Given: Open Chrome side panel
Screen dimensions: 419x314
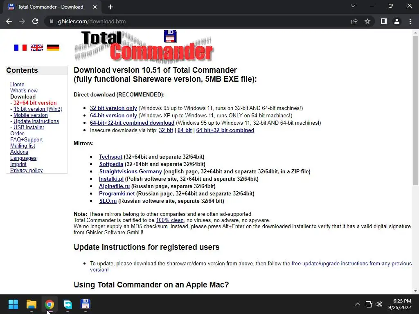Looking at the screenshot, I should click(x=384, y=21).
